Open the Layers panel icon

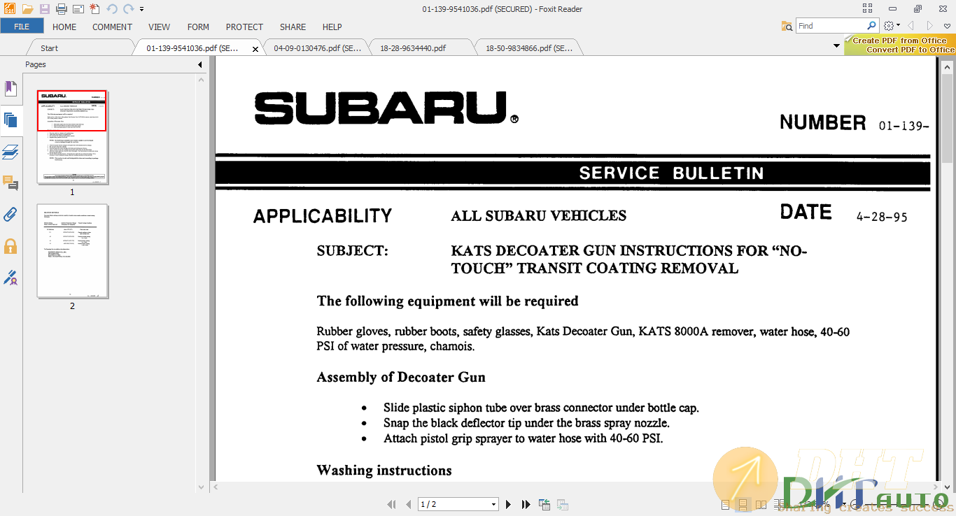point(10,152)
